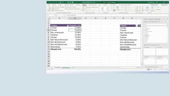Open Продажи, руб dropdown in Значения area
Image resolution: width=170 pixels, height=96 pixels.
point(167,59)
